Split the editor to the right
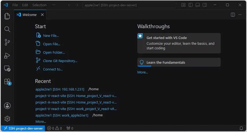Image resolution: width=247 pixels, height=132 pixels. click(x=233, y=15)
